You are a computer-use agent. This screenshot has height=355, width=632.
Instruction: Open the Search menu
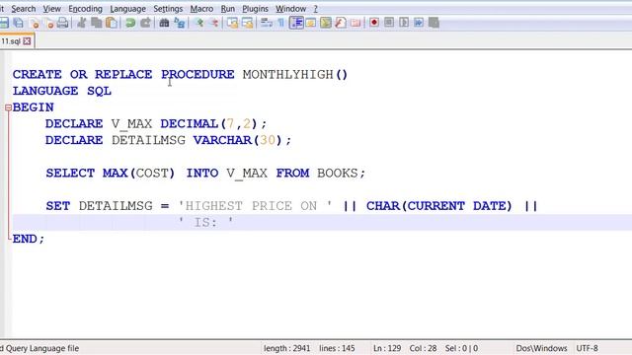[24, 9]
